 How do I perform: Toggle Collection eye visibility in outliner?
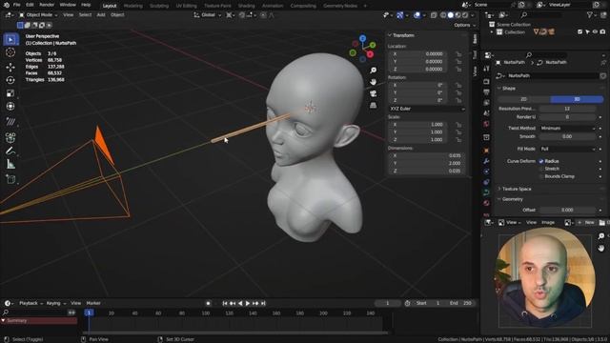[595, 31]
